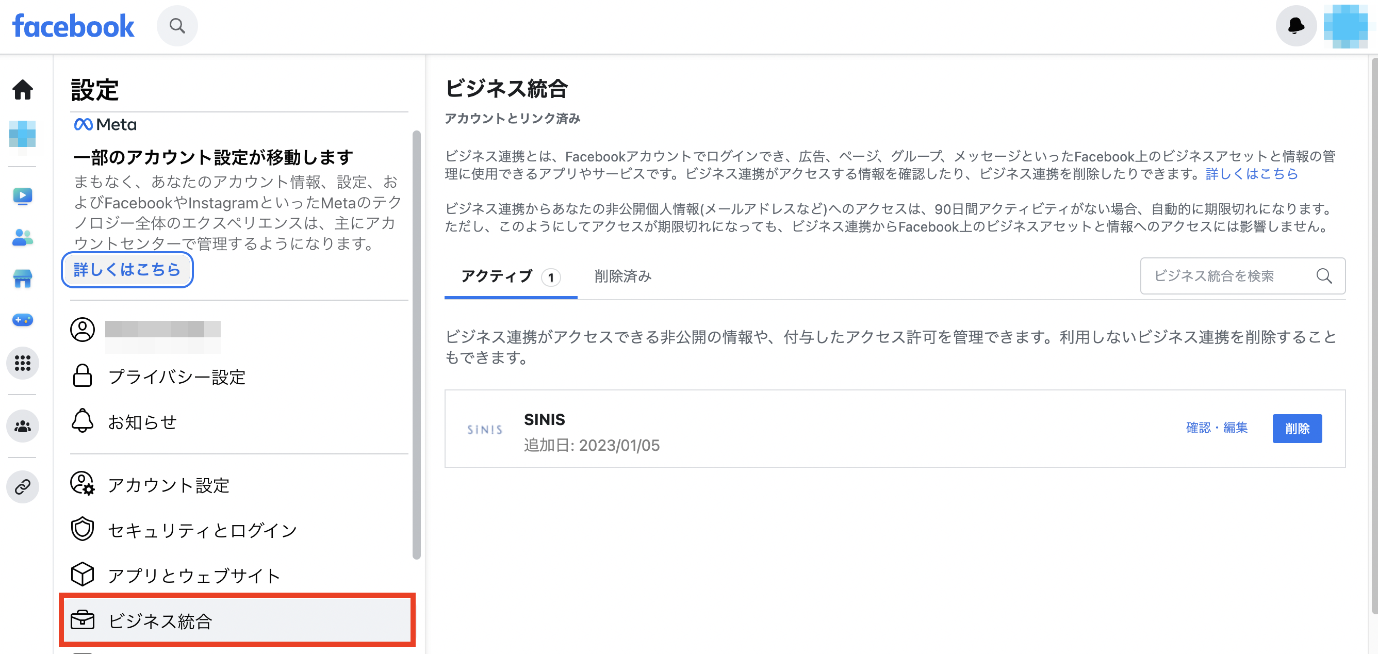Open the Marketplace storefront icon
The width and height of the screenshot is (1378, 654).
pyautogui.click(x=23, y=279)
